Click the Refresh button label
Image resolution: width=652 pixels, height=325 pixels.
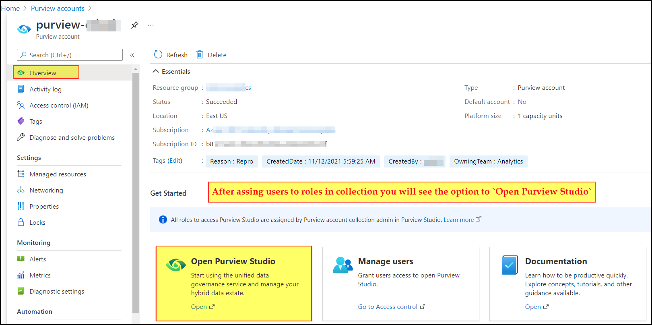177,55
